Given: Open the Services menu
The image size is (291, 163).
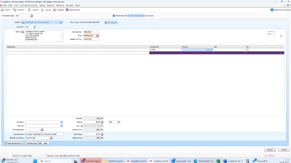Looking at the screenshot, I should click(x=70, y=5).
